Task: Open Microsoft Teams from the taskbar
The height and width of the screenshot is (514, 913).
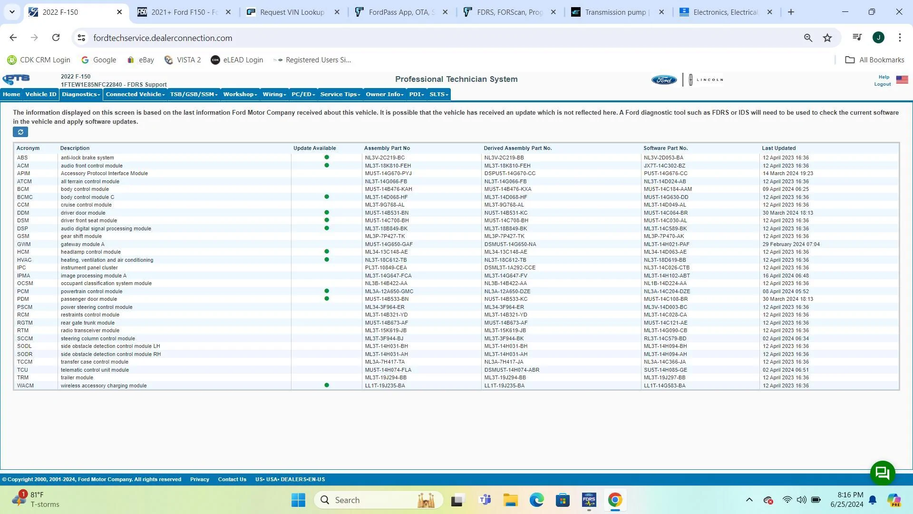Action: tap(485, 500)
